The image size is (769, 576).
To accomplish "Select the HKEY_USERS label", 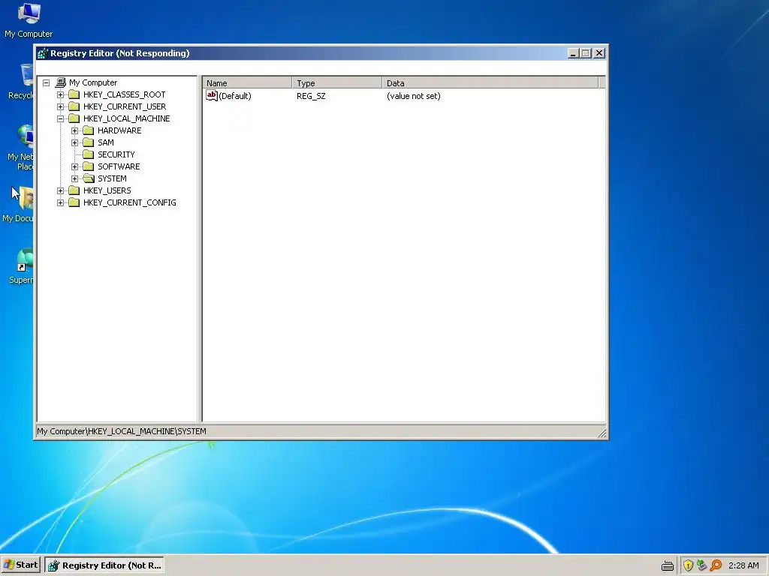I will (107, 190).
